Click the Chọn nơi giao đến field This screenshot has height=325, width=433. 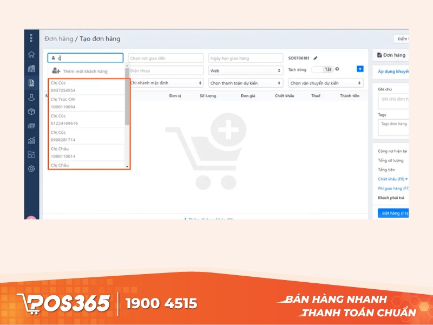(166, 58)
